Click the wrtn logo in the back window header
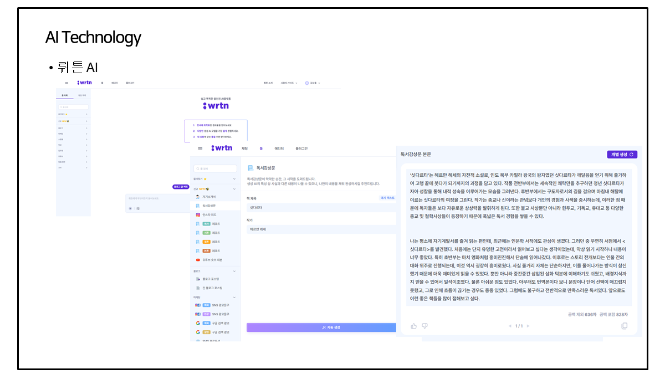 (85, 83)
